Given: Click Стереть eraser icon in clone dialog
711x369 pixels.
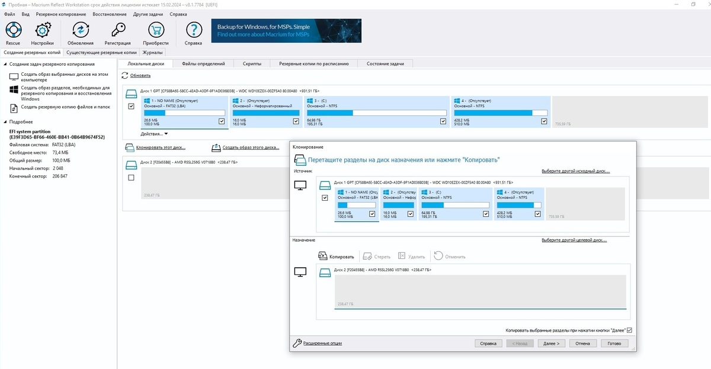Looking at the screenshot, I should [x=367, y=256].
